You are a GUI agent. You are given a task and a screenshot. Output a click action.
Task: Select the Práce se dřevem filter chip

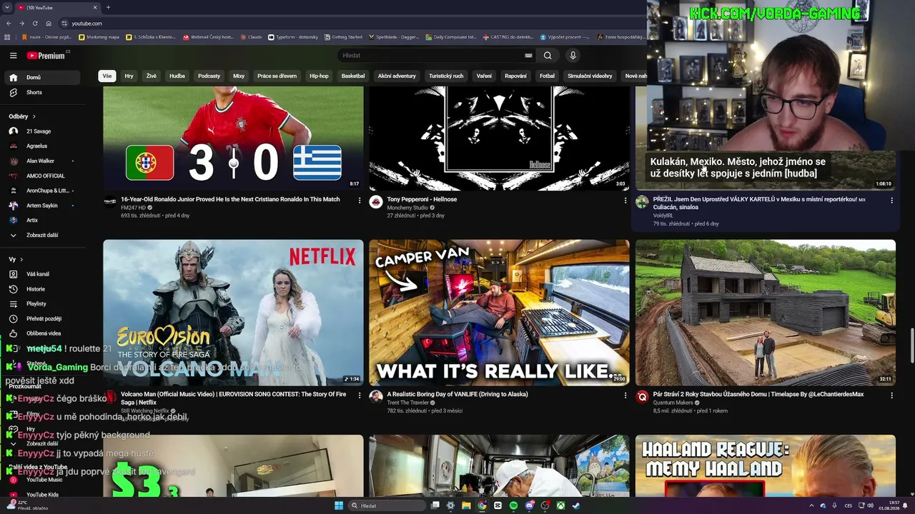tap(277, 76)
